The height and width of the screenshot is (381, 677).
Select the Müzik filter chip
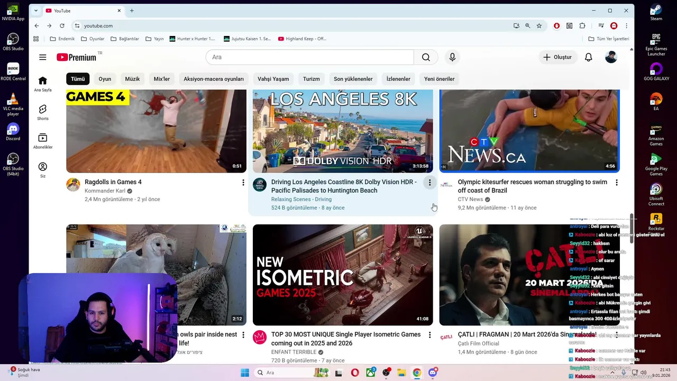[132, 79]
